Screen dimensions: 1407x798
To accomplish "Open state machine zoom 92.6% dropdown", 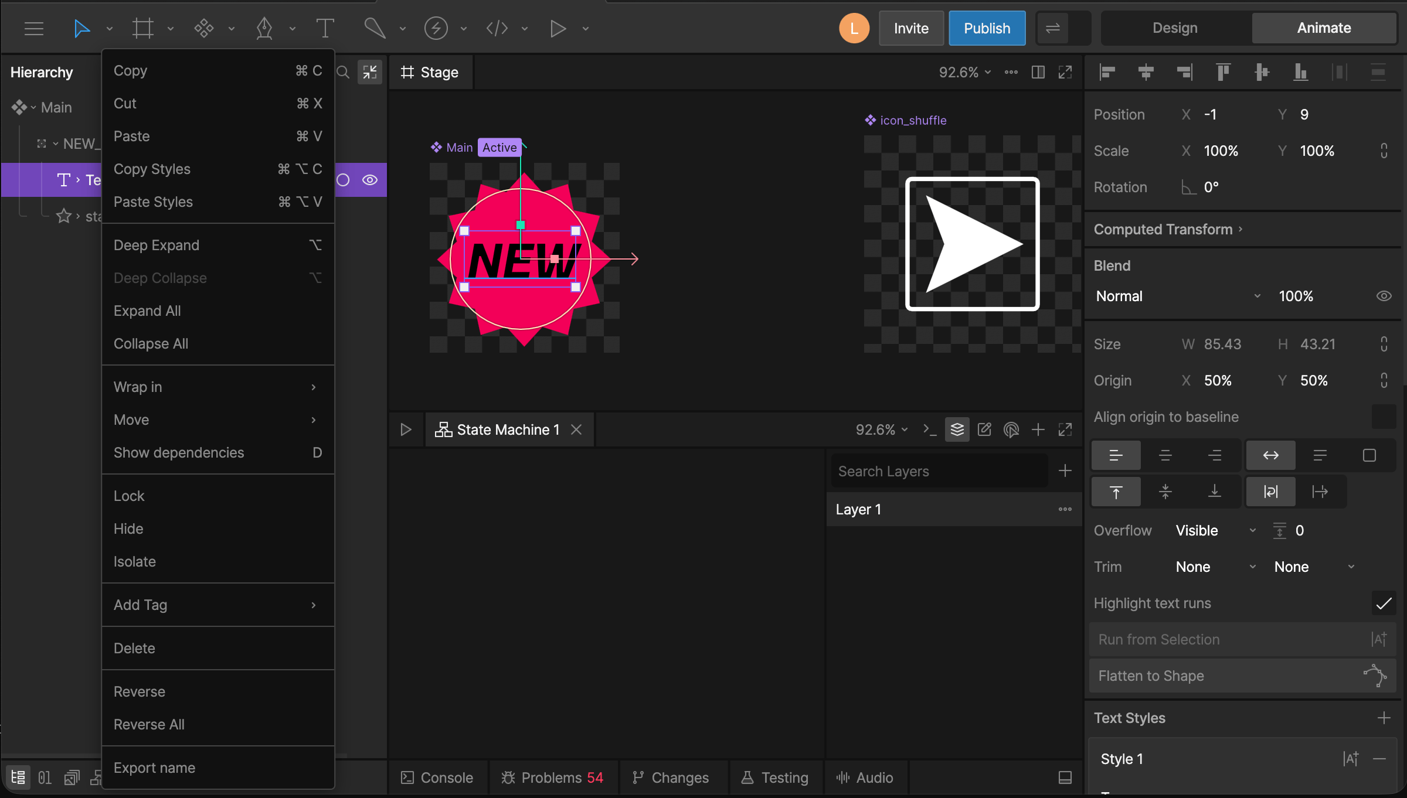I will pos(882,429).
